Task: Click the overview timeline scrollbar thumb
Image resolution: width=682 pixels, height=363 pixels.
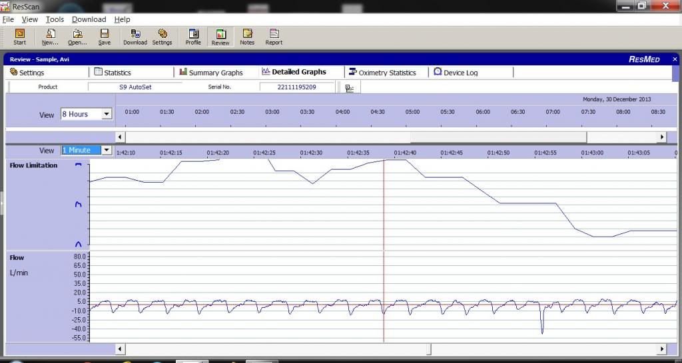Action: (x=498, y=137)
